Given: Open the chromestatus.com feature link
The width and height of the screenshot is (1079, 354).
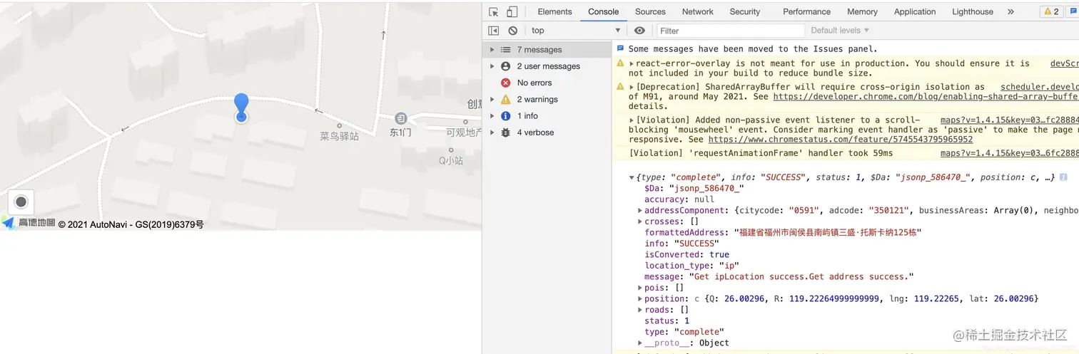Looking at the screenshot, I should click(840, 140).
